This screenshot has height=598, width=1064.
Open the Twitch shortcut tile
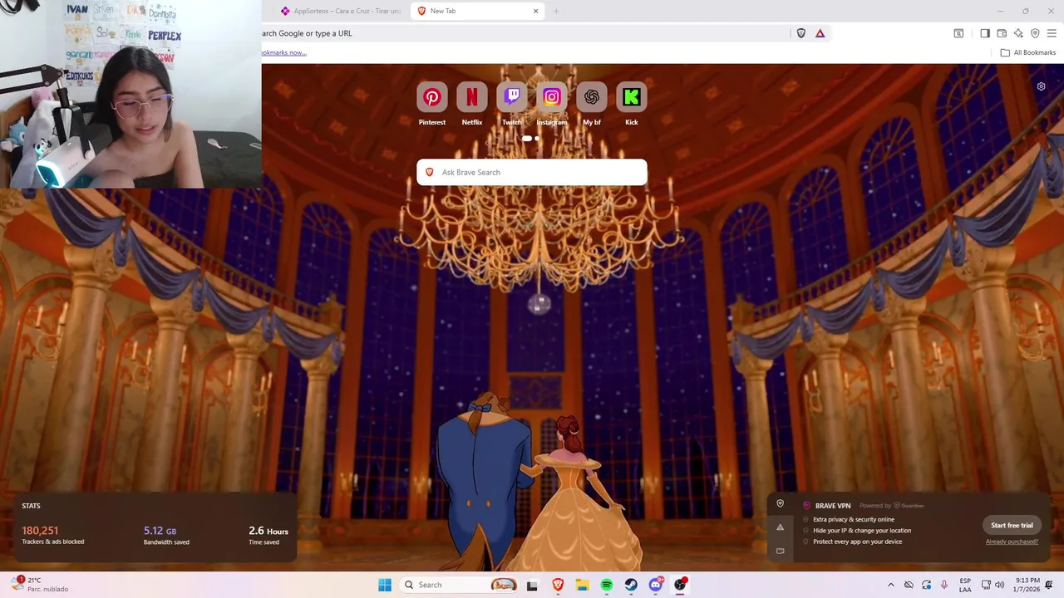point(512,97)
